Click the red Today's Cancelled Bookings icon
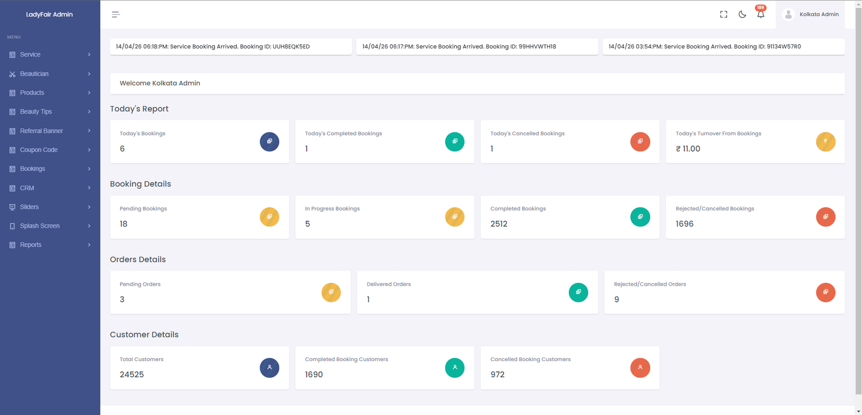 click(x=640, y=142)
